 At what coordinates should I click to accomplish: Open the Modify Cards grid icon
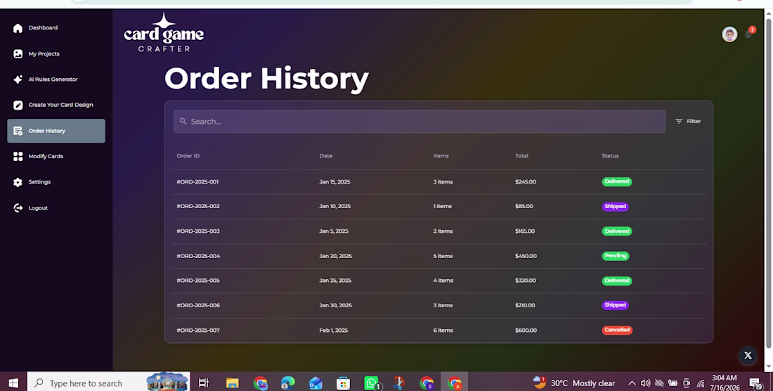tap(18, 156)
